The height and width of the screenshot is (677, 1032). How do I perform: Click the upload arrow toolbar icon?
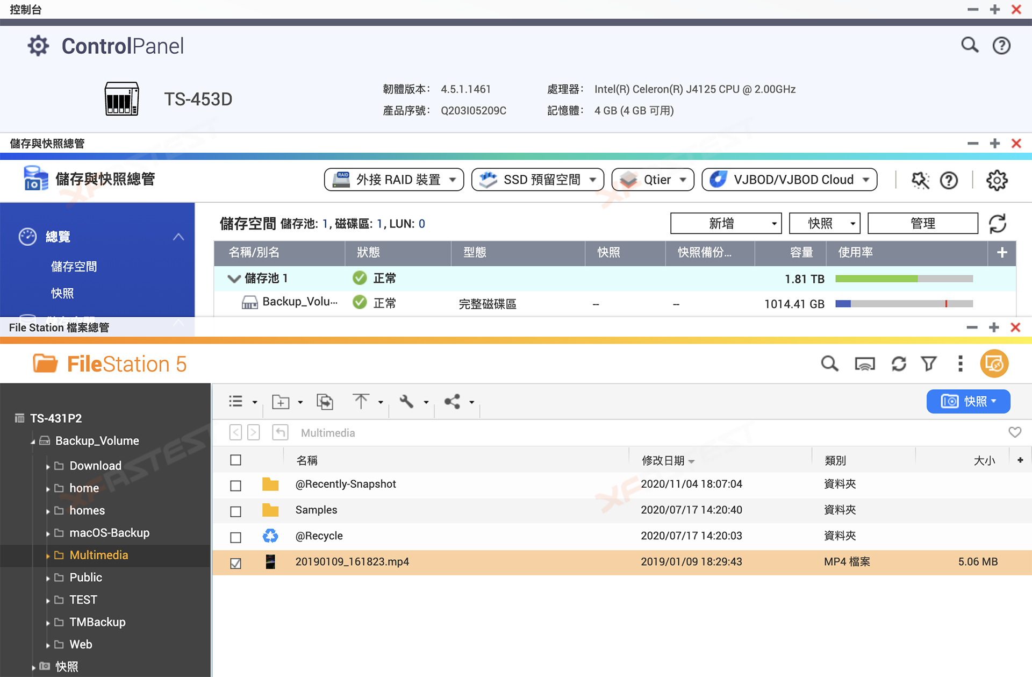pyautogui.click(x=361, y=401)
